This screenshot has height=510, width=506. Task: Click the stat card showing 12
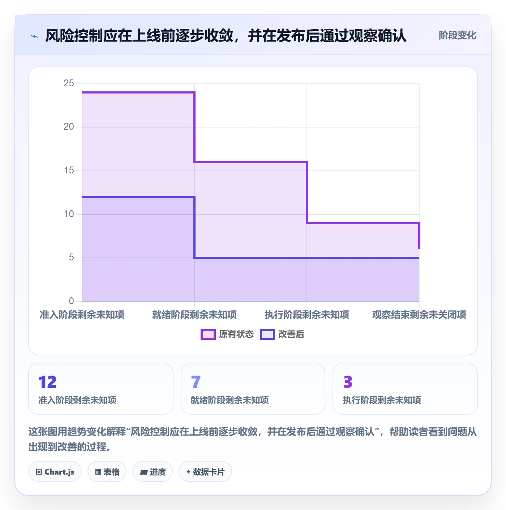click(101, 389)
